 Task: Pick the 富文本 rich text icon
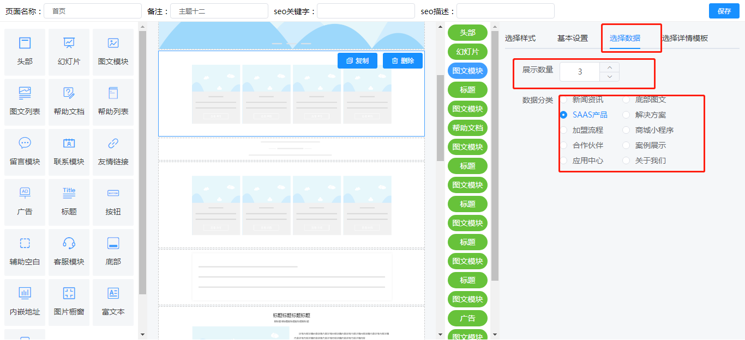(x=113, y=294)
